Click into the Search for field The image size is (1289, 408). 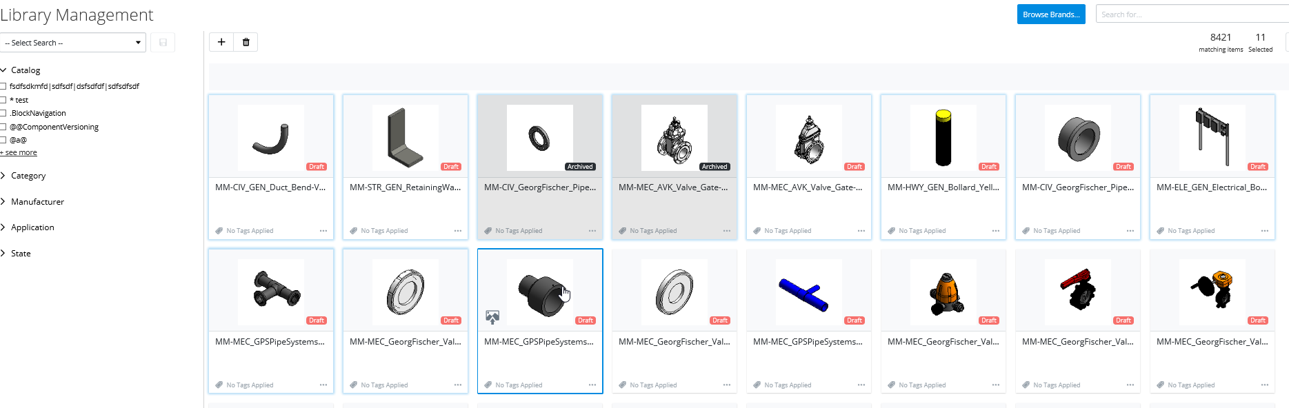pyautogui.click(x=1192, y=14)
